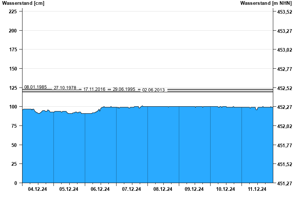Click the 0 cm axis value

point(15,183)
